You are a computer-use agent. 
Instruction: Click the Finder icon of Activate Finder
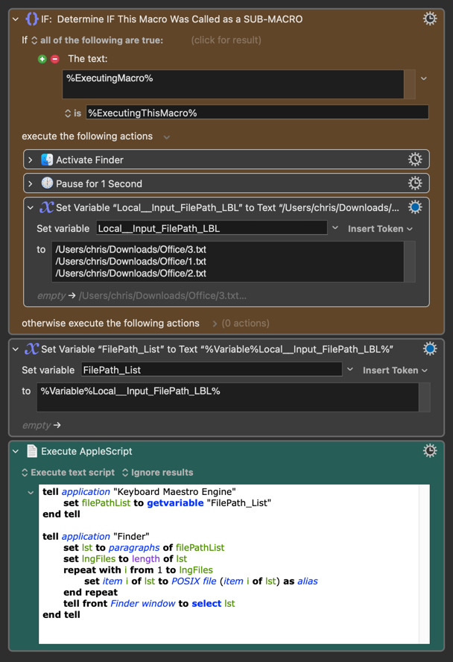tap(47, 160)
